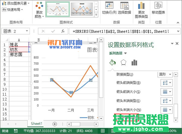Select cell containing 初东
The width and height of the screenshot is (182, 134).
[x=19, y=50]
